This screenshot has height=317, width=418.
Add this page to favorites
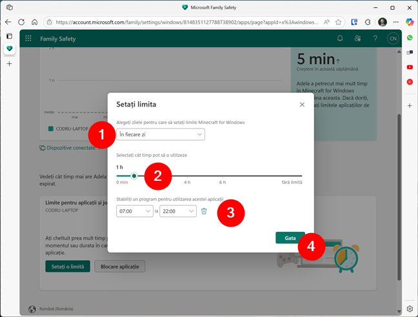coord(338,22)
